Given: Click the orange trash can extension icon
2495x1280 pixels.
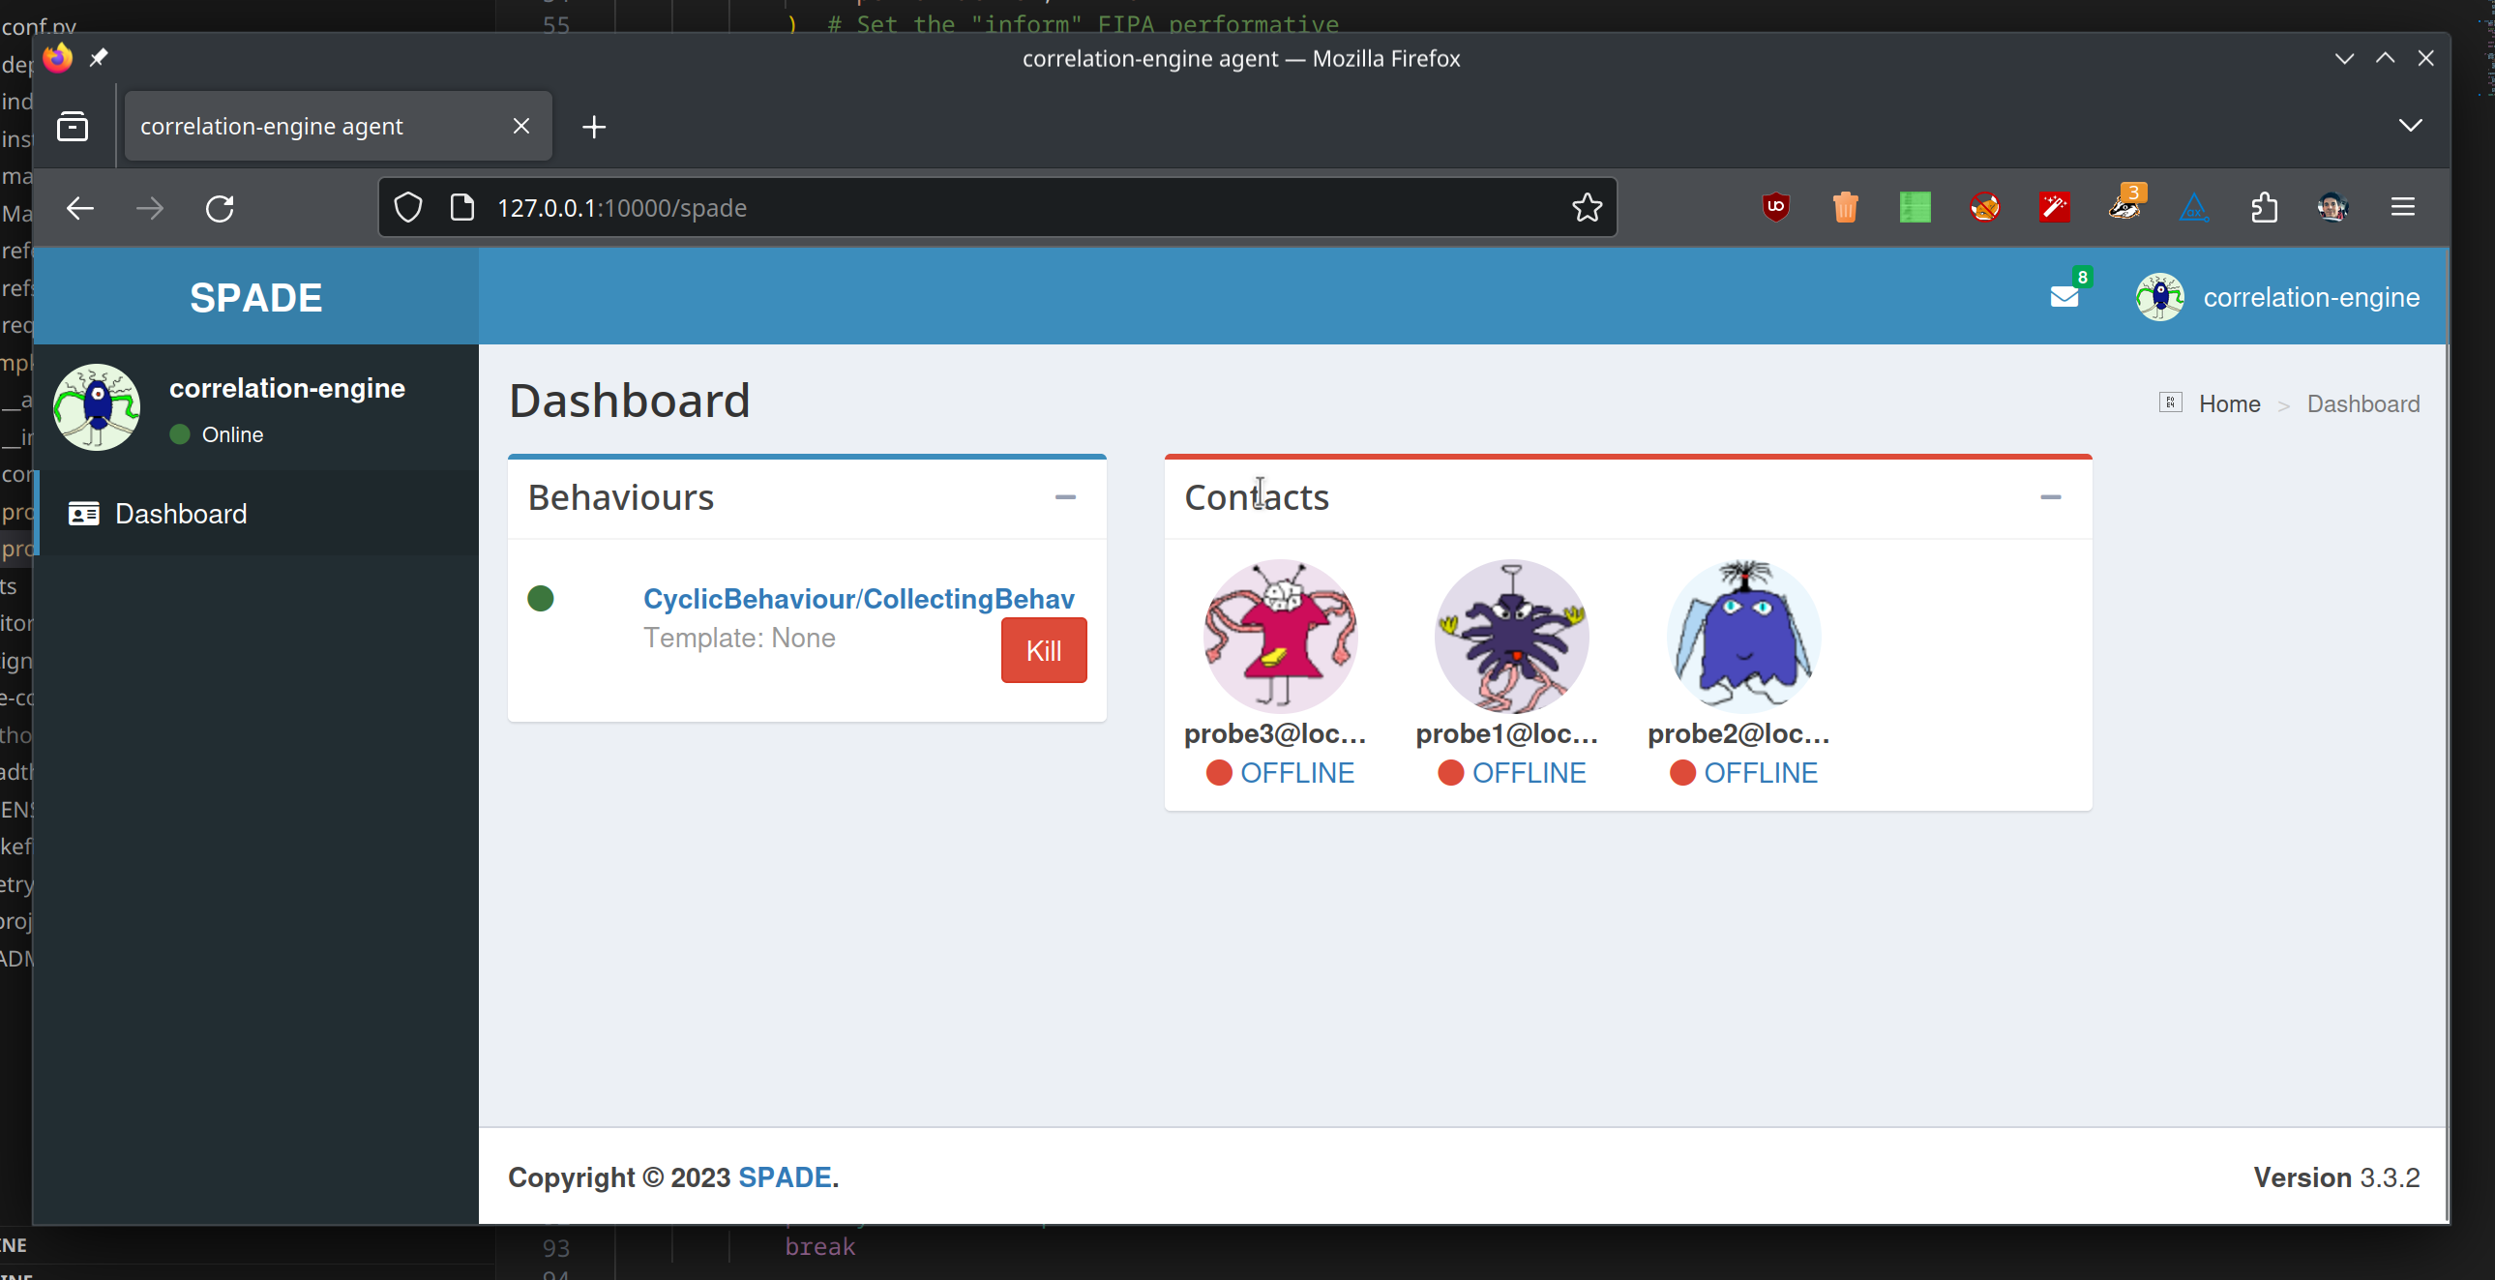Looking at the screenshot, I should click(1845, 207).
